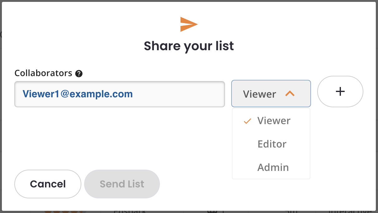Click the Cancel button
This screenshot has height=213, width=378.
(x=48, y=184)
